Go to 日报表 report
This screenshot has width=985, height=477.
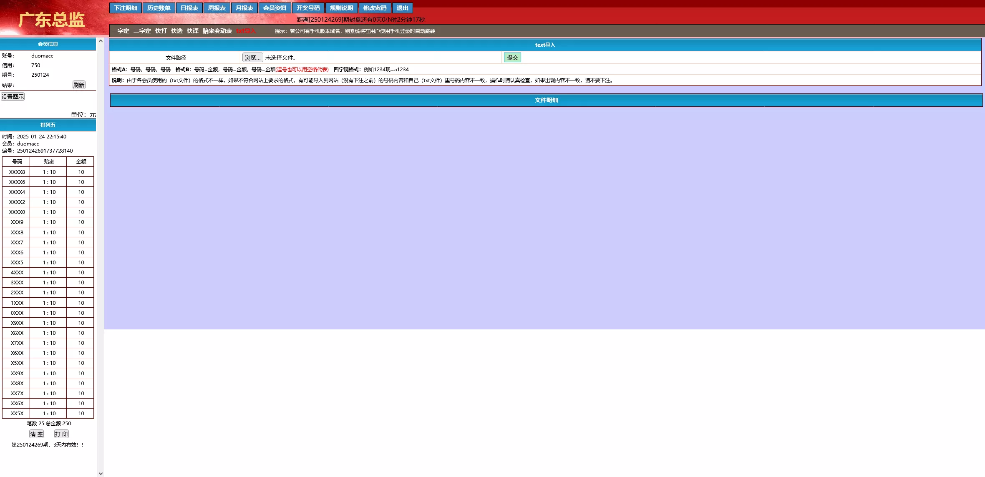coord(189,8)
